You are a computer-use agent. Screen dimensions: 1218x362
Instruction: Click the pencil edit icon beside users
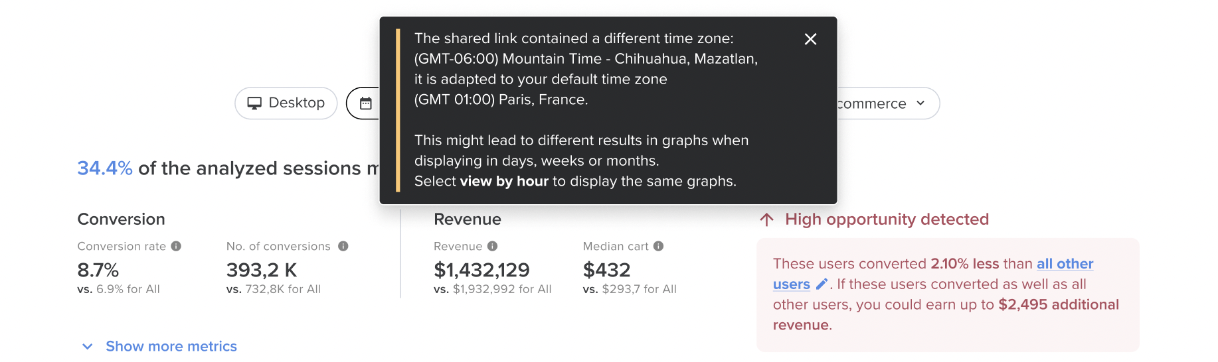(822, 284)
